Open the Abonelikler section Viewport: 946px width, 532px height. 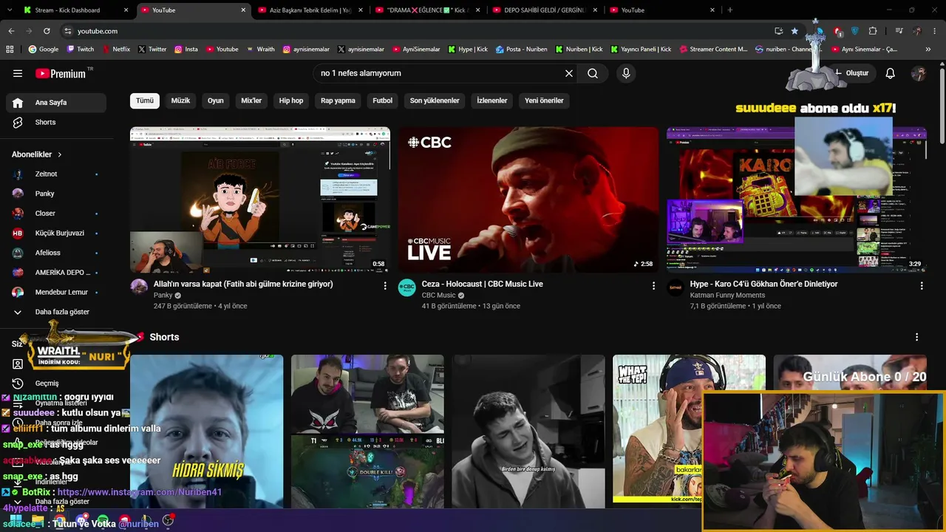(37, 154)
